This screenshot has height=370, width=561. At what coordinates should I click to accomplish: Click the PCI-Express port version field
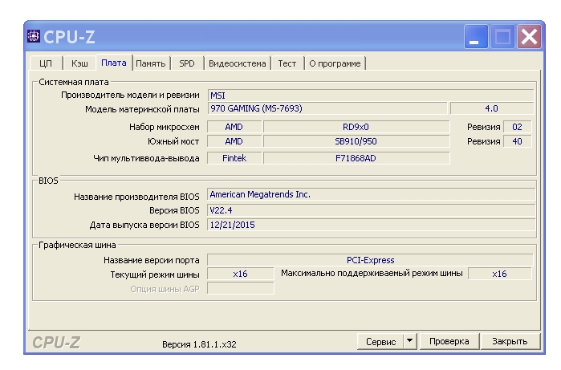point(369,260)
